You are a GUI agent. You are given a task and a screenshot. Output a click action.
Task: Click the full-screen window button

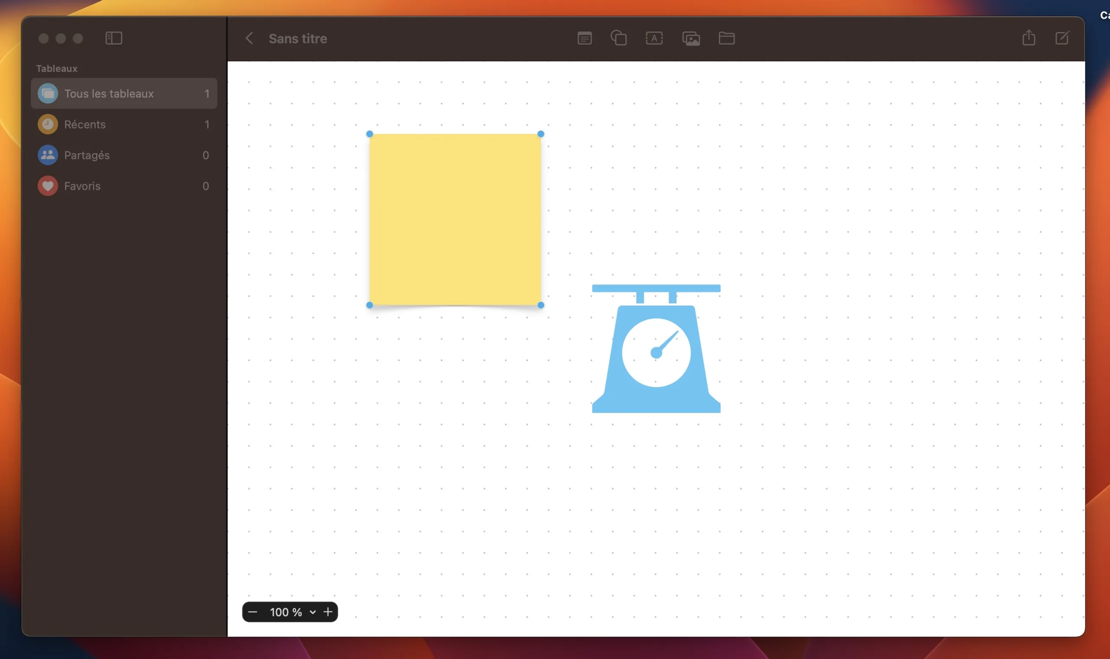point(78,38)
